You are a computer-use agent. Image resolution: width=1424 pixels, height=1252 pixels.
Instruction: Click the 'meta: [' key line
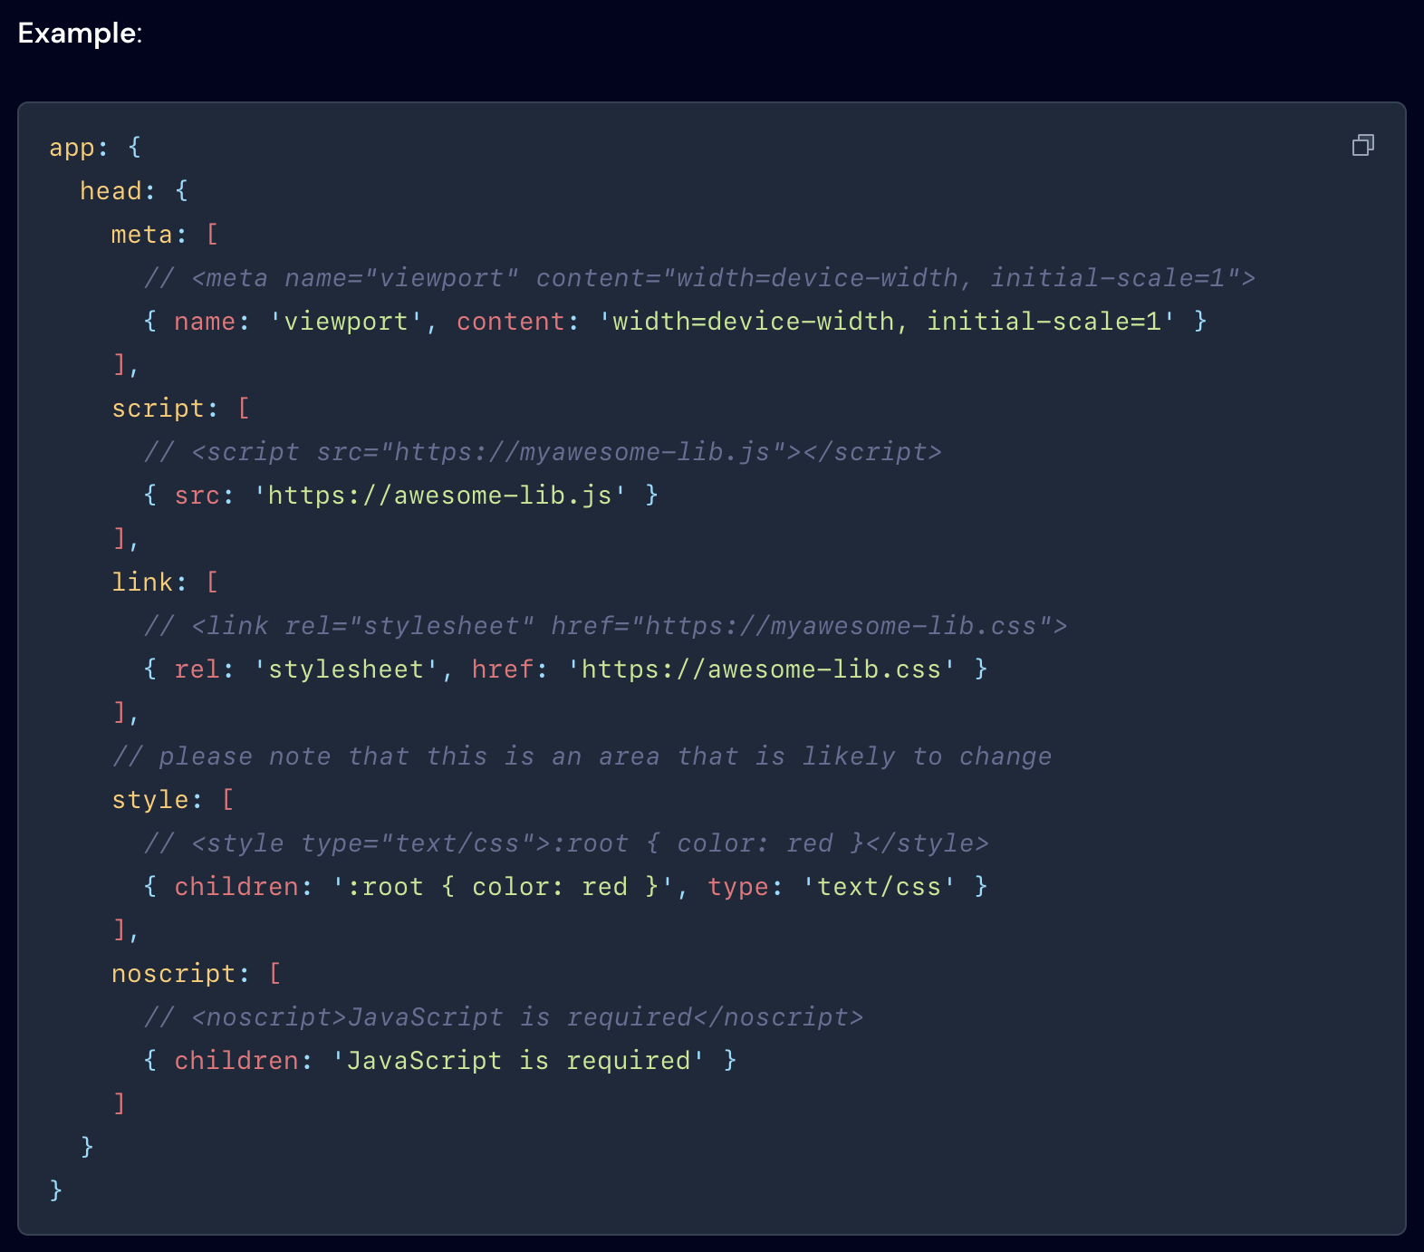(x=165, y=234)
